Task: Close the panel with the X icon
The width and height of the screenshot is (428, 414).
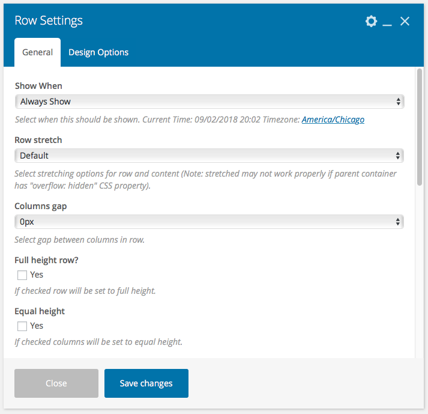Action: pyautogui.click(x=405, y=21)
